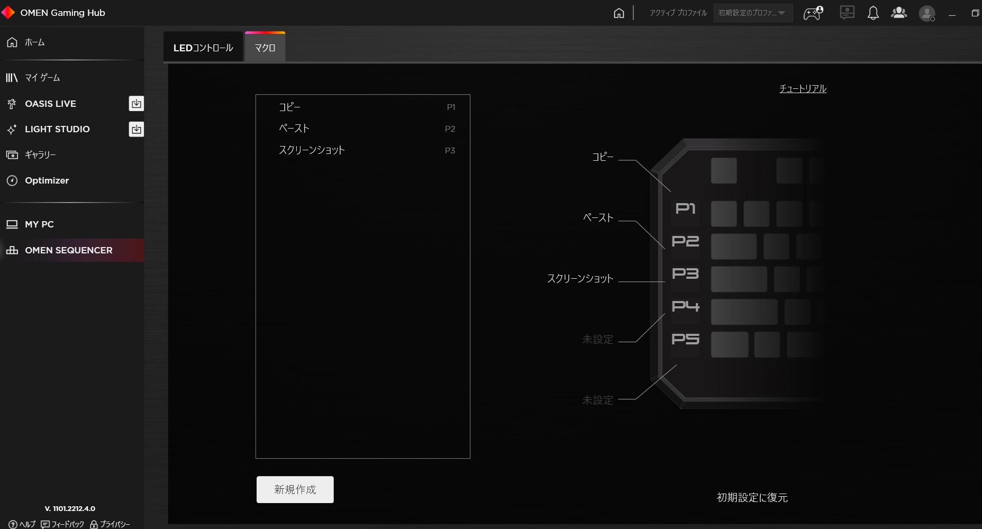This screenshot has width=982, height=529.
Task: Open マイ ゲーム in the sidebar
Action: point(72,78)
